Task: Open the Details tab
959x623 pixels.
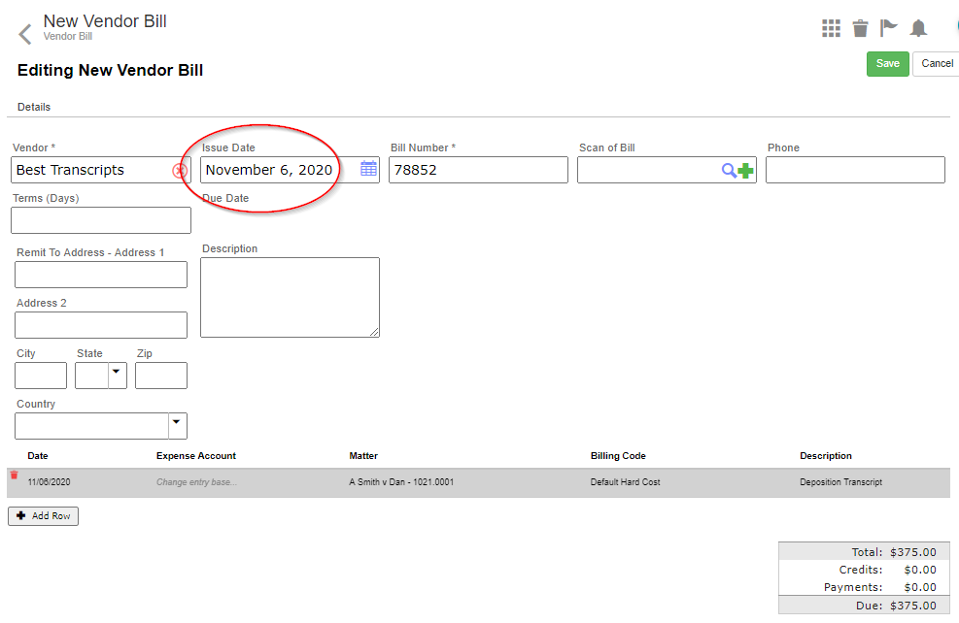Action: (x=34, y=107)
